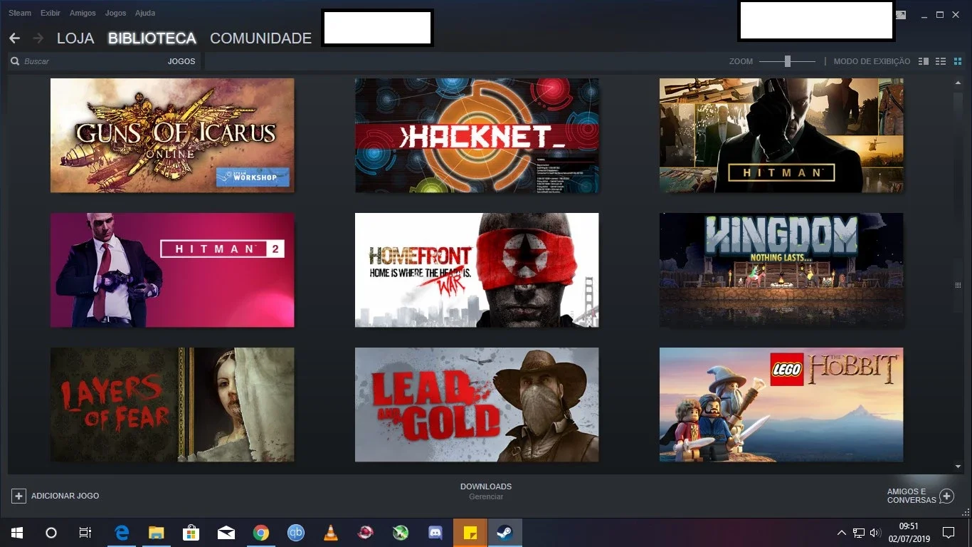Switch to the LOJA tab
972x547 pixels.
(x=75, y=38)
